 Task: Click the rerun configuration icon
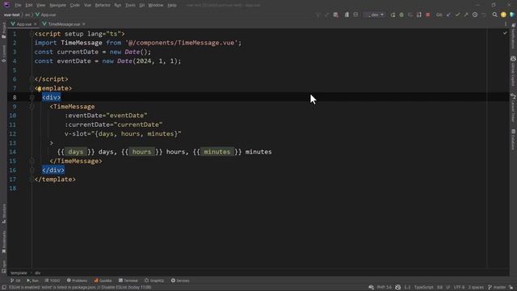click(x=393, y=15)
